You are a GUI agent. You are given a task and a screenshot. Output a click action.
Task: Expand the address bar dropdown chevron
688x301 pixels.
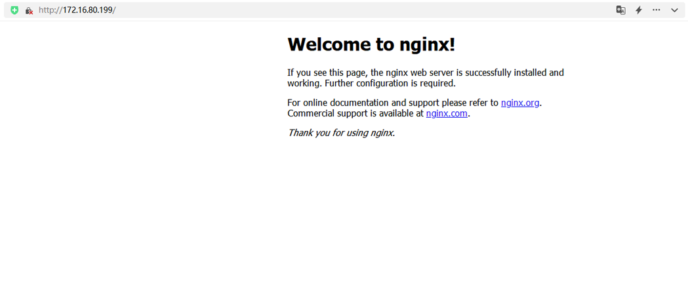674,10
